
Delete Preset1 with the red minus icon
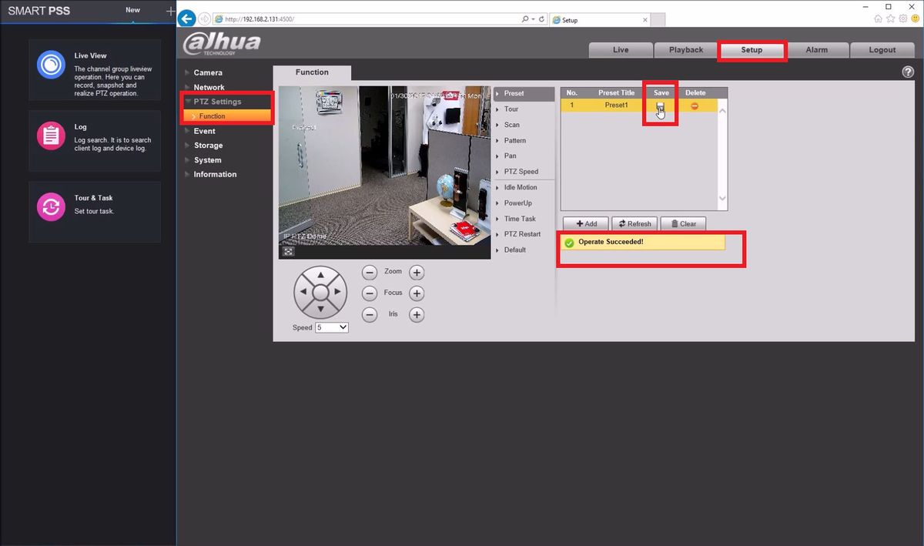pos(695,106)
